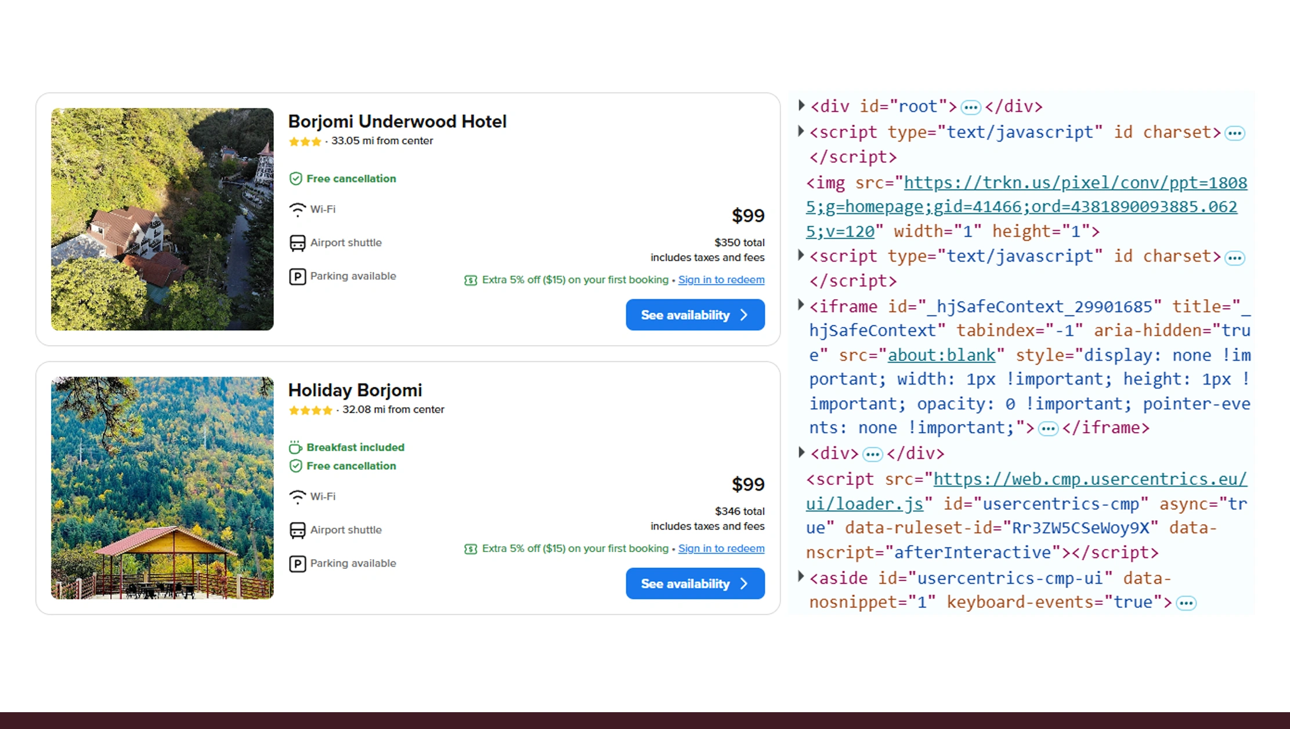Click the Holiday Borjomi hotel photo
Screen dimensions: 1290x729
click(x=162, y=488)
